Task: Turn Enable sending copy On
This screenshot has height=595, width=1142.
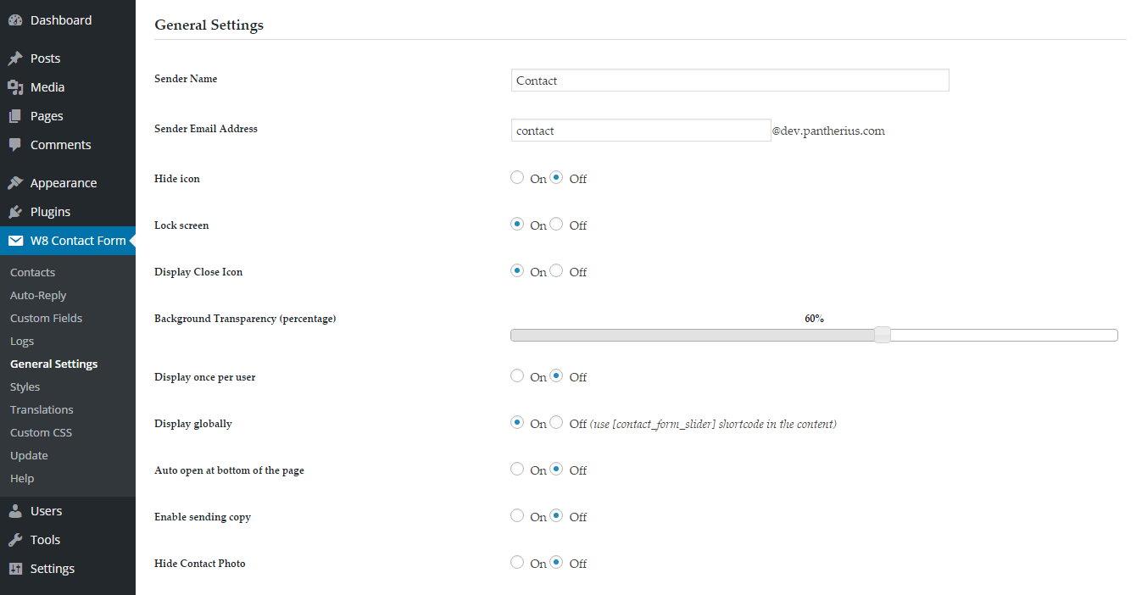Action: point(517,516)
